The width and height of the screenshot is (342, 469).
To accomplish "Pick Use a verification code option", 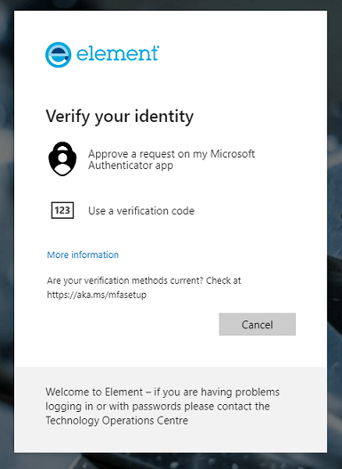I will (141, 211).
